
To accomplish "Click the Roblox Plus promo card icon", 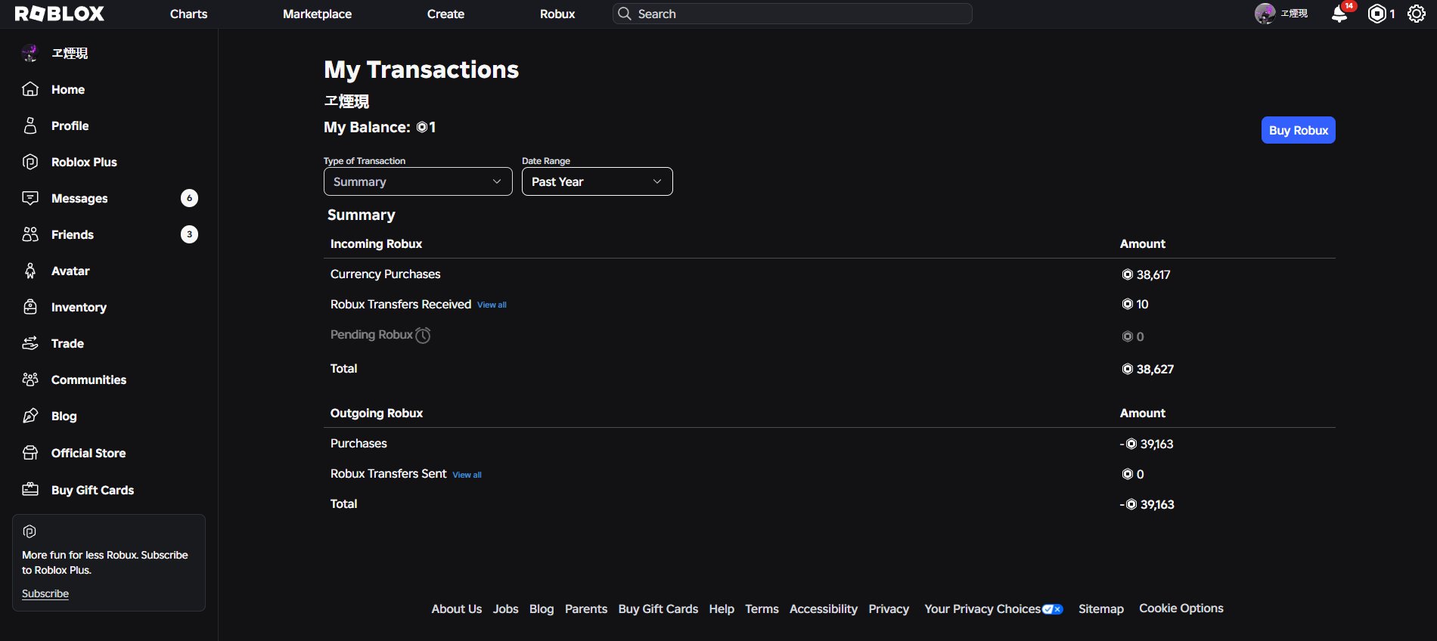I will coord(29,531).
